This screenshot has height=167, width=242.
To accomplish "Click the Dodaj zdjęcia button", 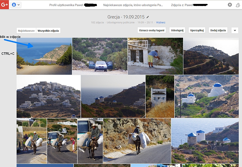I will point(218,30).
